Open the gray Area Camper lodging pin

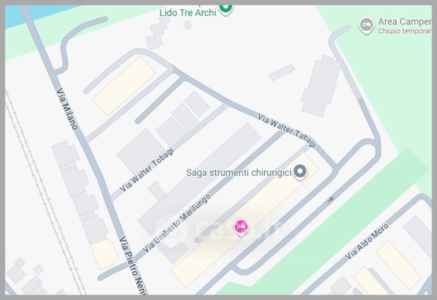coord(366,25)
